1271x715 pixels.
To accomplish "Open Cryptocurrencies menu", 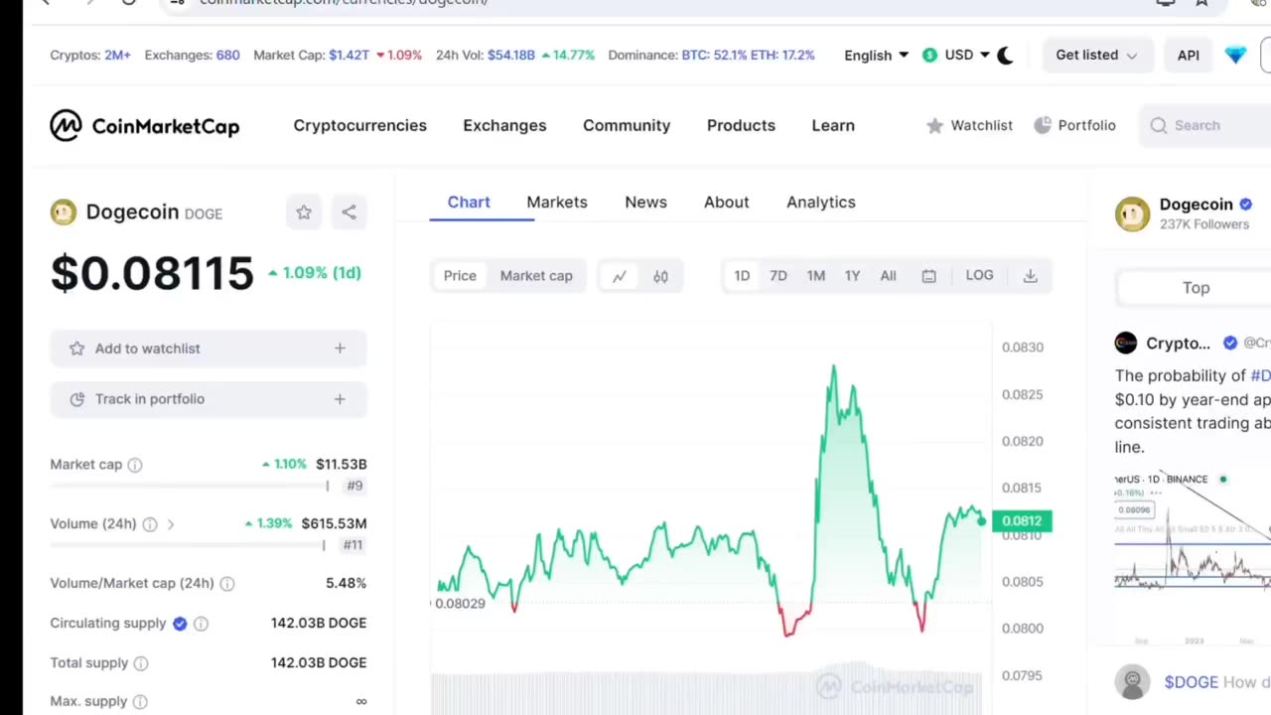I will pos(360,126).
